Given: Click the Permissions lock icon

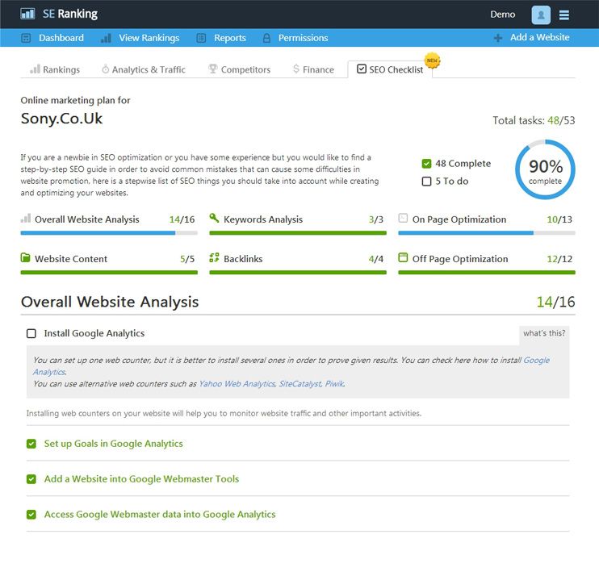Looking at the screenshot, I should (266, 38).
